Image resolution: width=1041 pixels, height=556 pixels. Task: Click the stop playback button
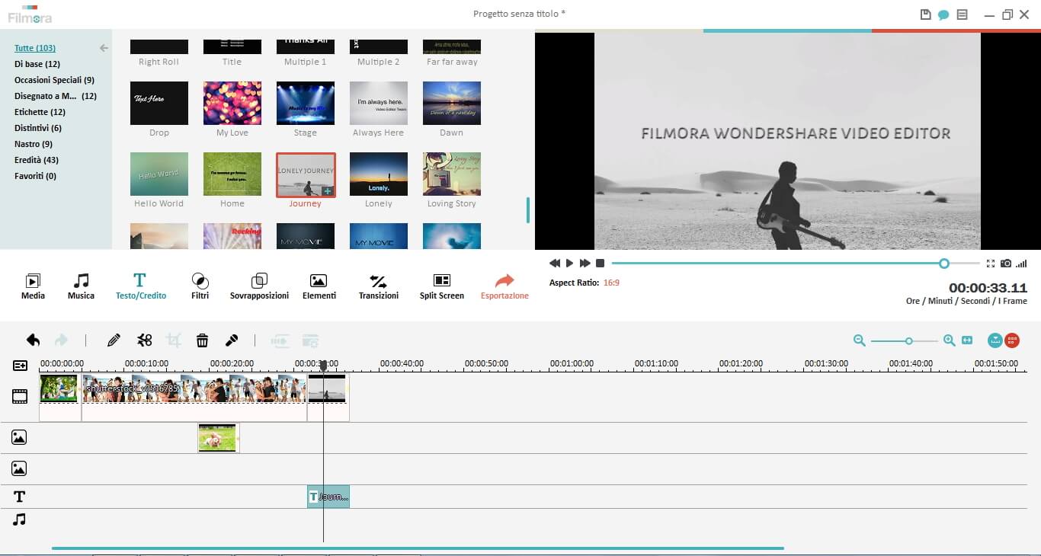point(600,263)
